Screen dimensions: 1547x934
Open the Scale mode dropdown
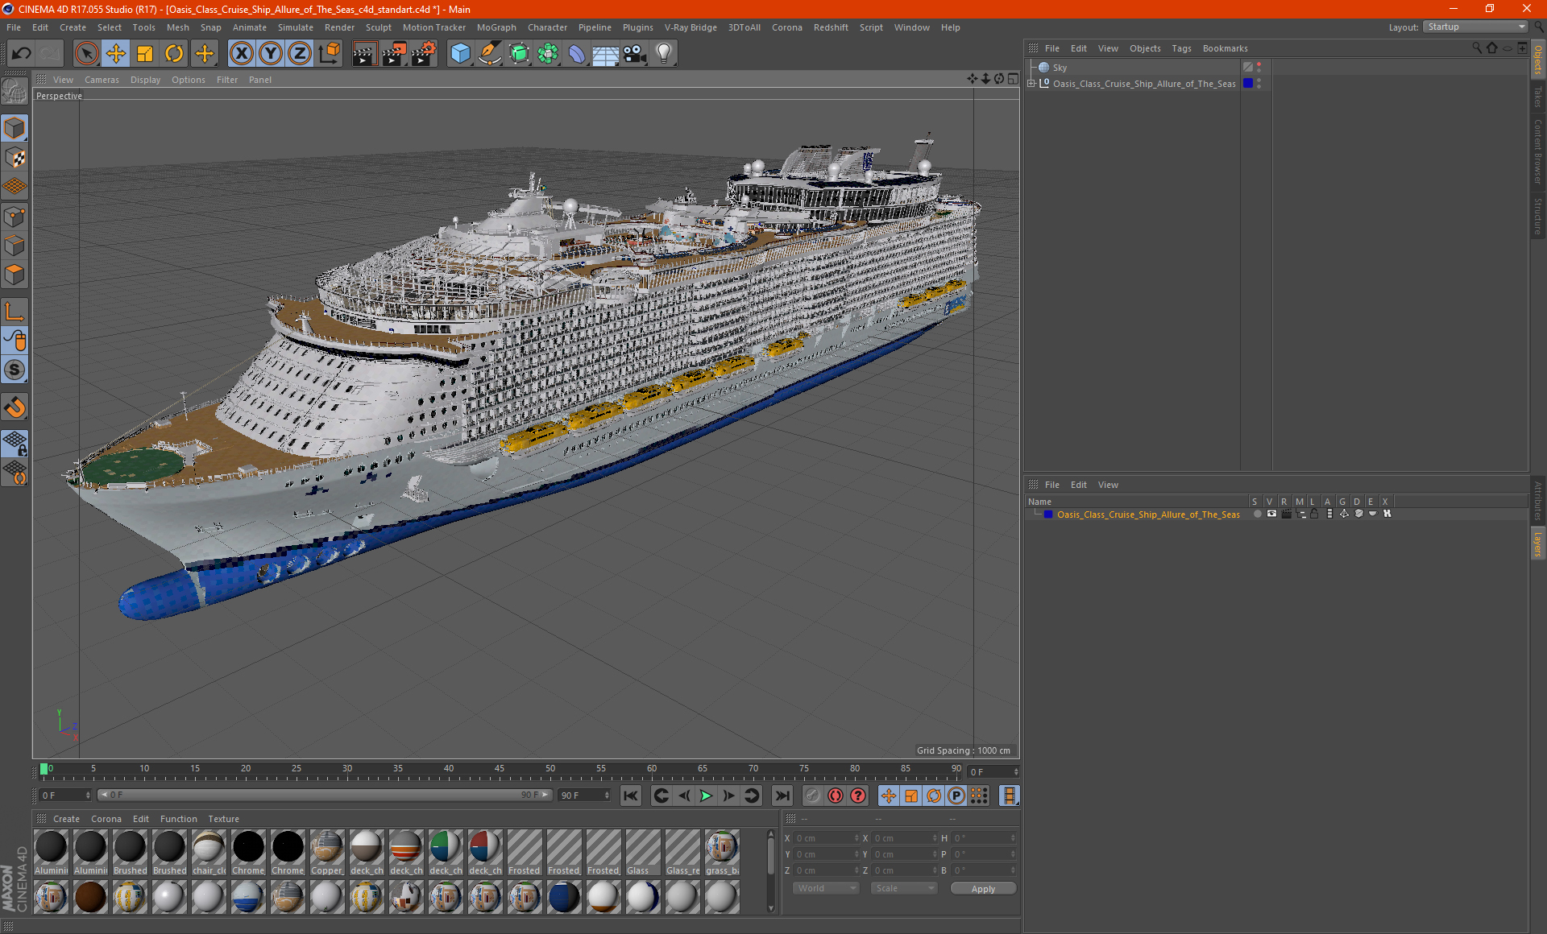[x=904, y=888]
